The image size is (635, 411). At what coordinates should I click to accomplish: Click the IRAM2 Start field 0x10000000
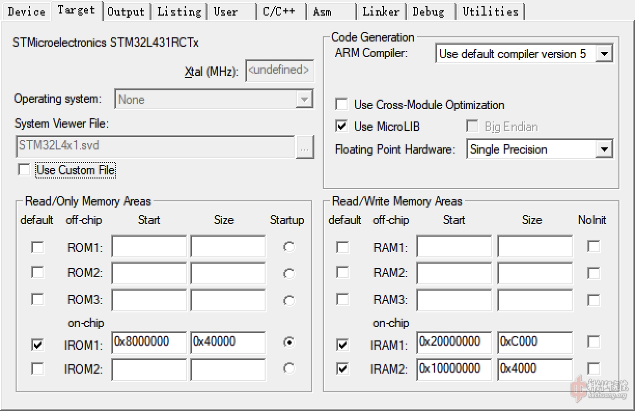pyautogui.click(x=454, y=369)
